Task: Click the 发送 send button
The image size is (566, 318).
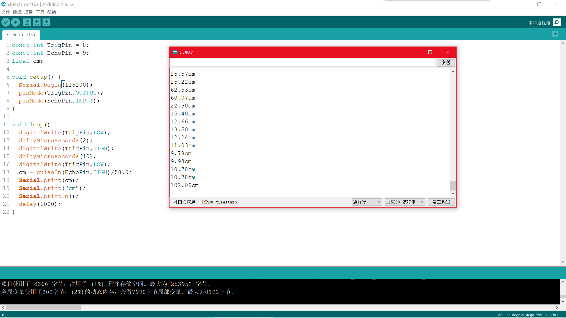Action: (x=445, y=63)
